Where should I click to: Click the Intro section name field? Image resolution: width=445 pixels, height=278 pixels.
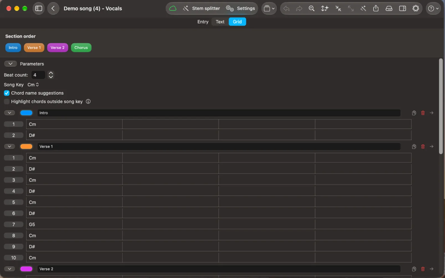[x=219, y=113]
